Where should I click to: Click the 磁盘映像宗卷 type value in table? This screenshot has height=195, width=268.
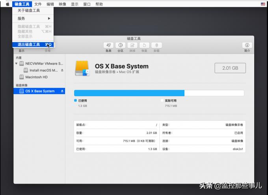click(x=234, y=125)
